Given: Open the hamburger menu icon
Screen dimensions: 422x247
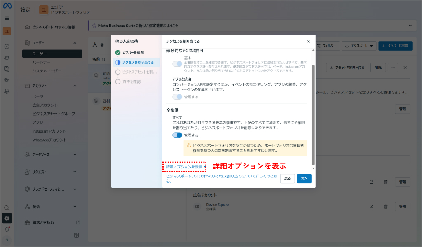Looking at the screenshot, I should tap(7, 18).
